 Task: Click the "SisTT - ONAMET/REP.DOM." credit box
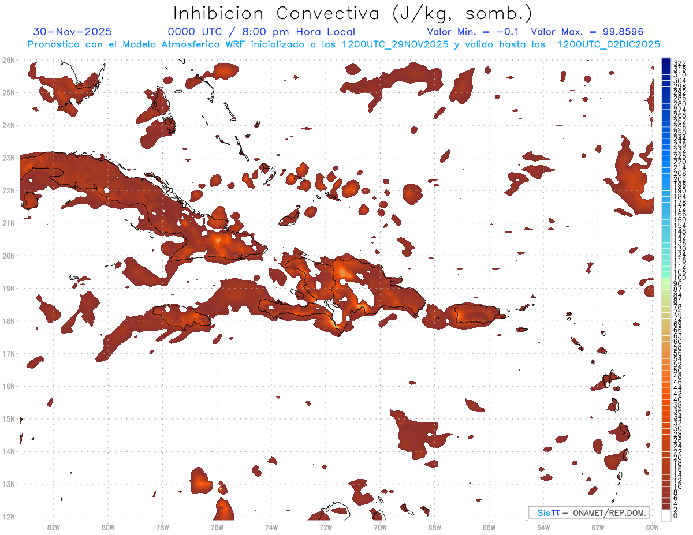pos(589,512)
